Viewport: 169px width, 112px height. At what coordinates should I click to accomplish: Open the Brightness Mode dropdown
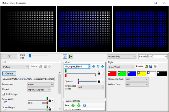click(x=91, y=87)
